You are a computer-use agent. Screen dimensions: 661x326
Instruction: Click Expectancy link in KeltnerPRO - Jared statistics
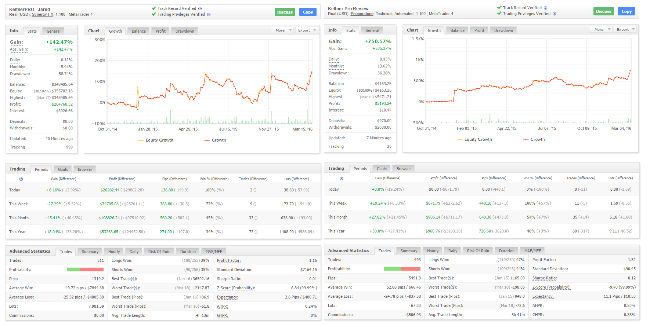pyautogui.click(x=228, y=297)
